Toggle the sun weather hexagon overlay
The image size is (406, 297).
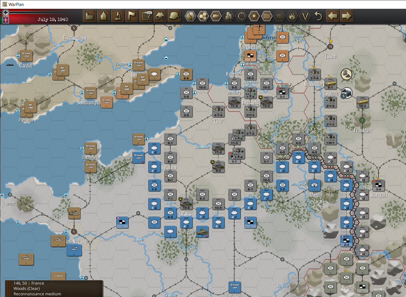click(x=254, y=16)
